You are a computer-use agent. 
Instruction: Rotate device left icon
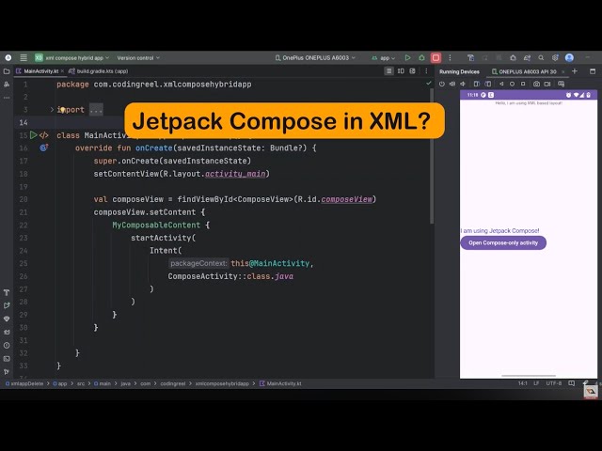click(477, 84)
